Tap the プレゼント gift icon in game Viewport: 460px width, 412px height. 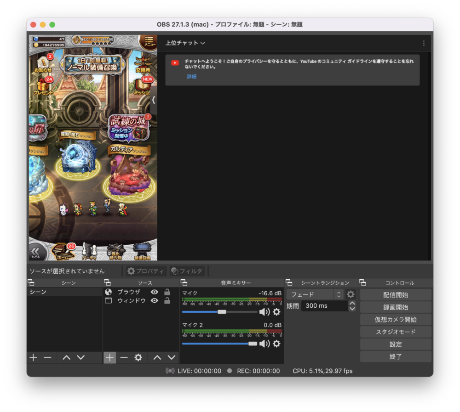43,86
